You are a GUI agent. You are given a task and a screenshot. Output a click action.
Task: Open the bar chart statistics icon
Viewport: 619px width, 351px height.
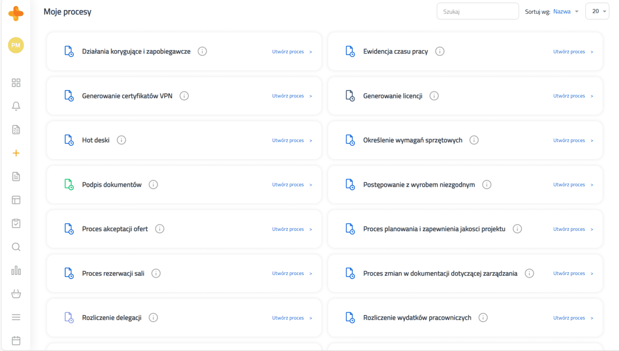16,270
